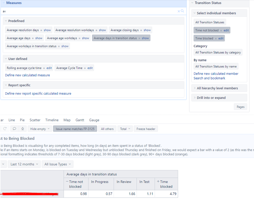The image size is (254, 204).
Task: Select All Transition Statuses by category
Action: tap(218, 52)
